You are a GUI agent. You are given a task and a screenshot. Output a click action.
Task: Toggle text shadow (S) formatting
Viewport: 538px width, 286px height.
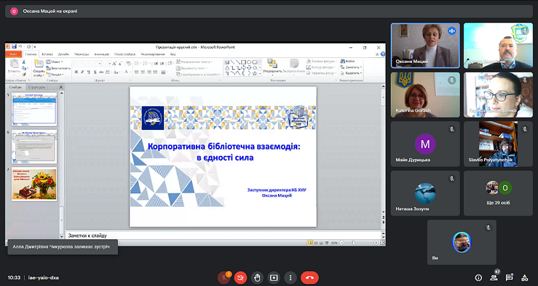(95, 72)
